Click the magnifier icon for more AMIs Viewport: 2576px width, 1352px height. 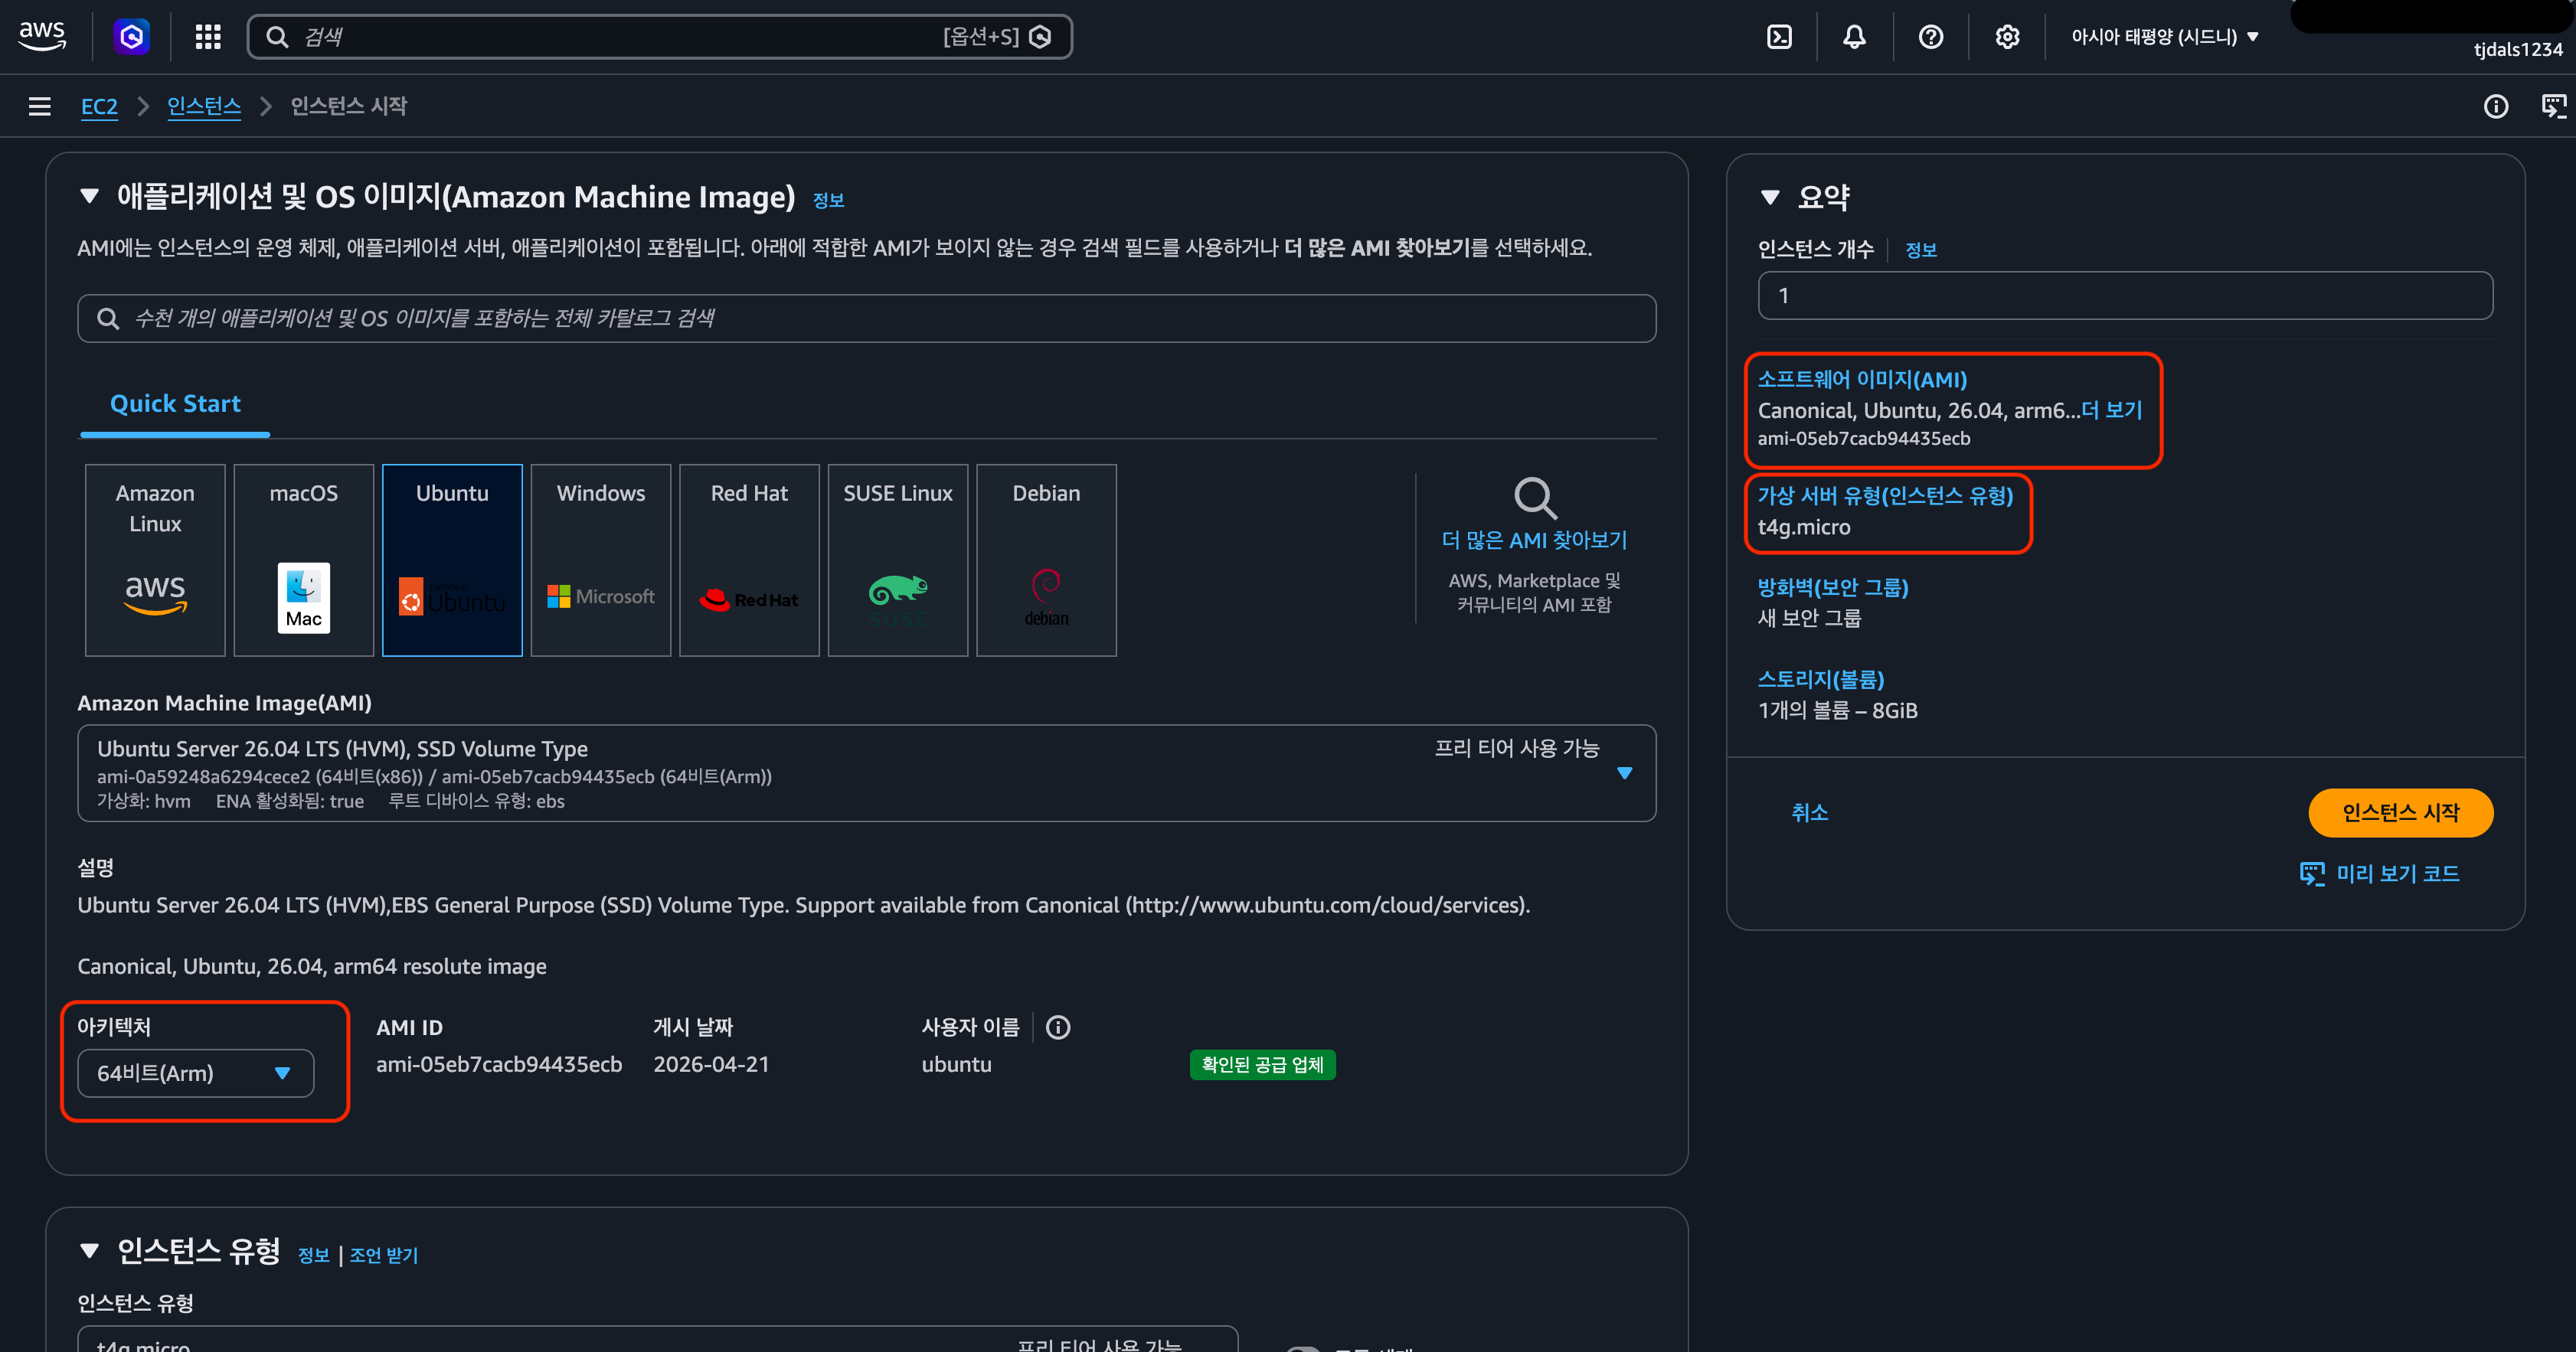click(x=1535, y=497)
